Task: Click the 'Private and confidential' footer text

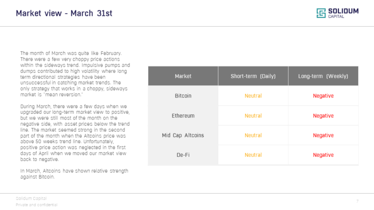Action: coord(36,205)
